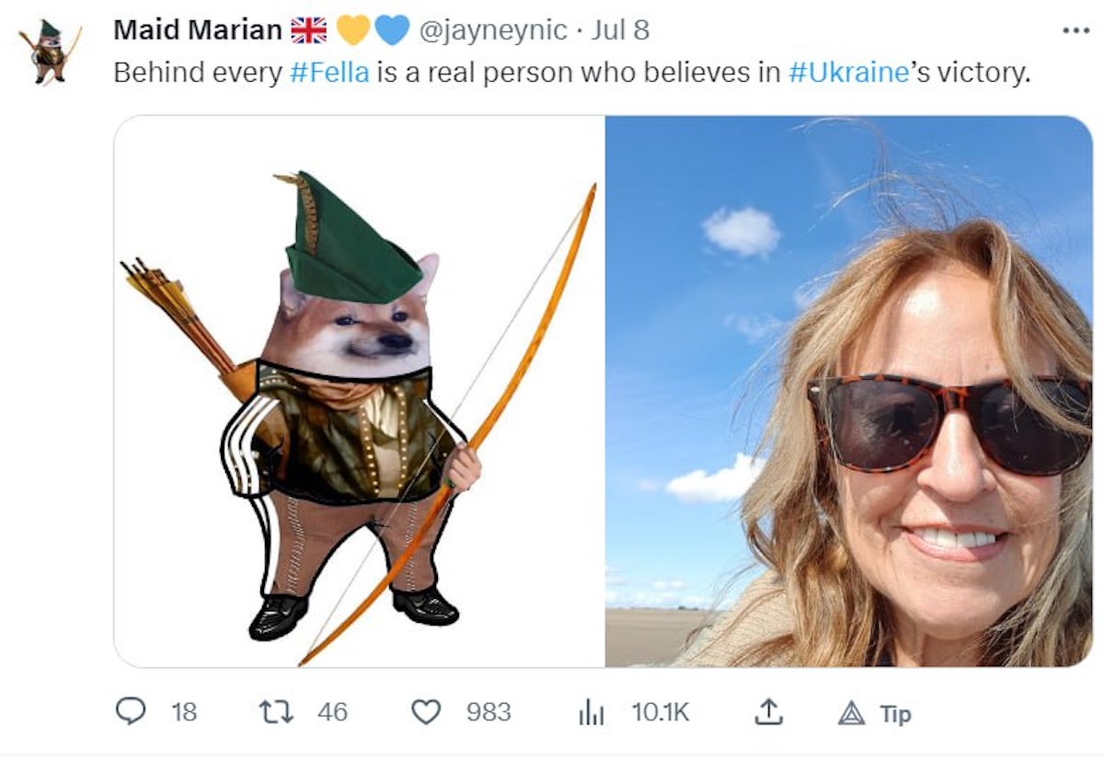Image resolution: width=1104 pixels, height=759 pixels.
Task: Click the 983 likes count
Action: click(489, 712)
